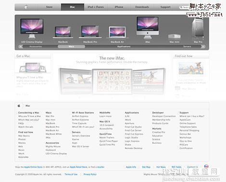Open the Site Map link
The image size is (226, 182).
pos(146,167)
